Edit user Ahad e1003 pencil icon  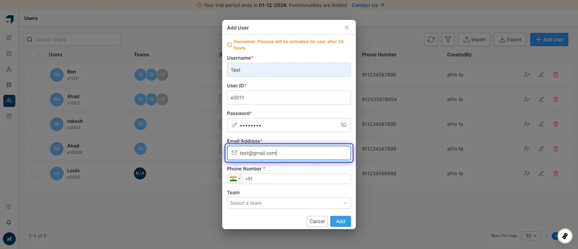coord(541,99)
